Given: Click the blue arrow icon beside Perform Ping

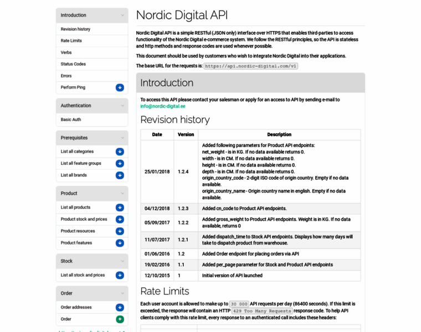Looking at the screenshot, I should pyautogui.click(x=120, y=87).
